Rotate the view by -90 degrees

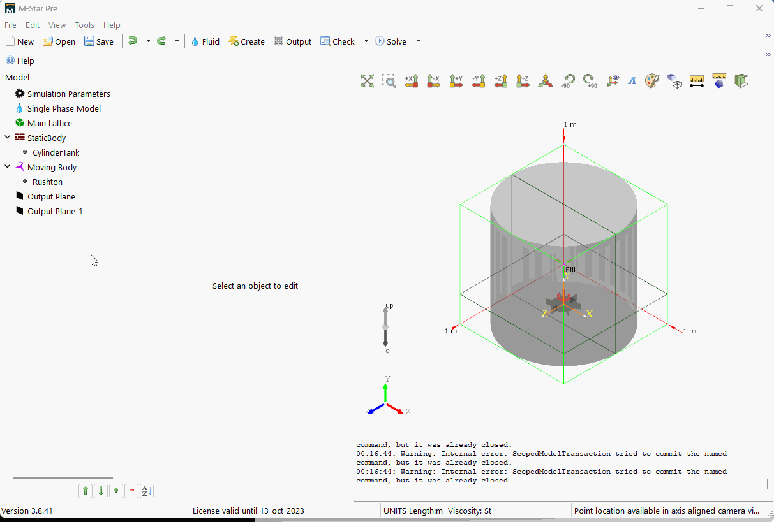coord(568,81)
